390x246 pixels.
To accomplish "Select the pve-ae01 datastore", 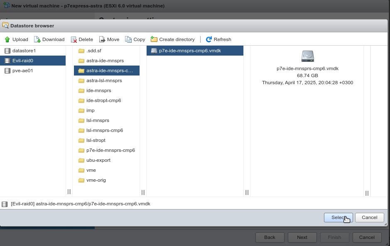I will [x=22, y=71].
